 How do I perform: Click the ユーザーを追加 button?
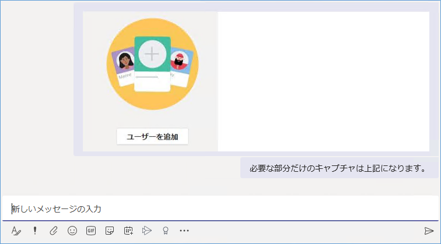tap(152, 137)
